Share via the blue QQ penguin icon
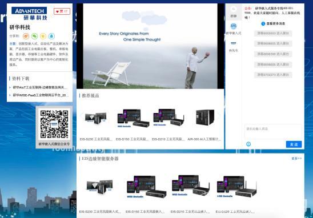Viewport: 313px width, 218px height. tap(51, 36)
